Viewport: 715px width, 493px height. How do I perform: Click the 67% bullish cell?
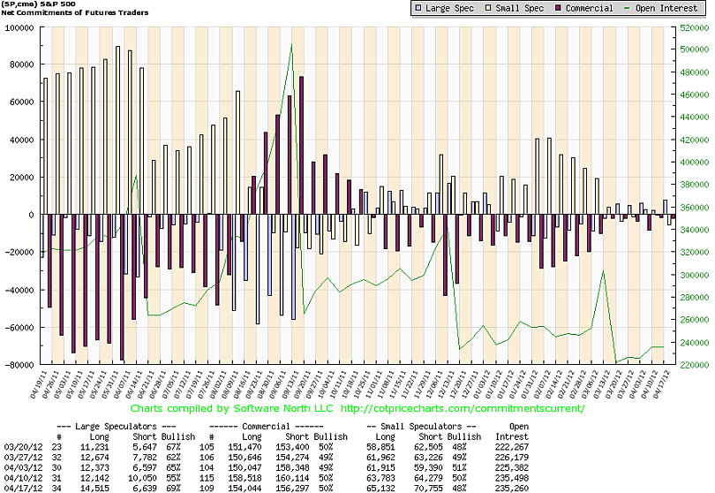[x=173, y=447]
